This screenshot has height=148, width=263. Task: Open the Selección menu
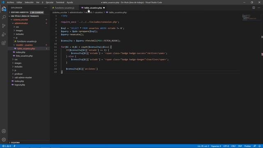[x=29, y=2]
